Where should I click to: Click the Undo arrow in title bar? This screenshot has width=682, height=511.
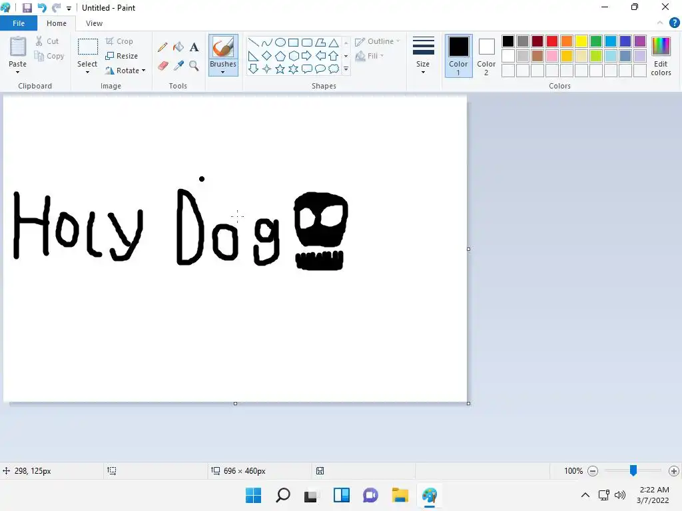pos(42,8)
